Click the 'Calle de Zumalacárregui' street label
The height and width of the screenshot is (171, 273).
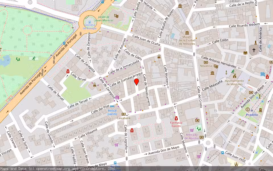pos(126,79)
